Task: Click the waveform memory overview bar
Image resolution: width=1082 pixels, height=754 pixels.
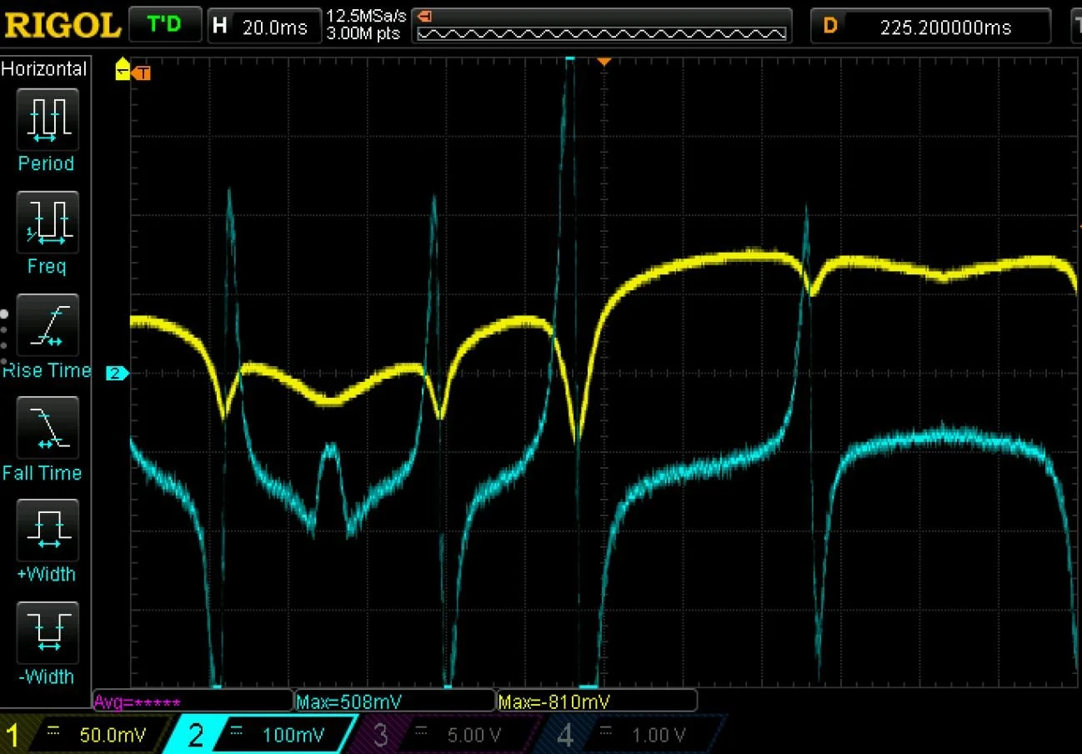Action: 602,26
